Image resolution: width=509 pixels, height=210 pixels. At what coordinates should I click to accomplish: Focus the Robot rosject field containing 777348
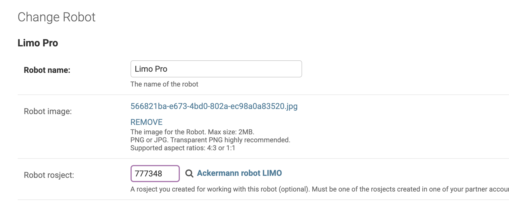pyautogui.click(x=155, y=173)
